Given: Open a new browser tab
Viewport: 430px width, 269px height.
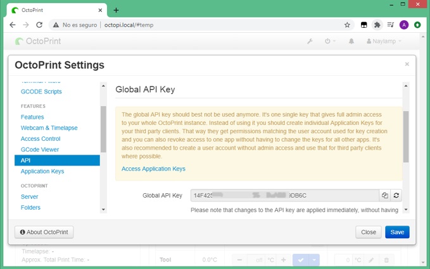Looking at the screenshot, I should [117, 10].
